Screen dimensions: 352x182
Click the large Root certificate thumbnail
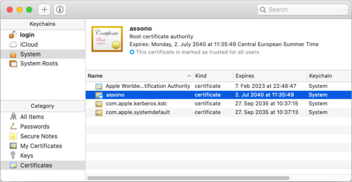[x=107, y=39]
